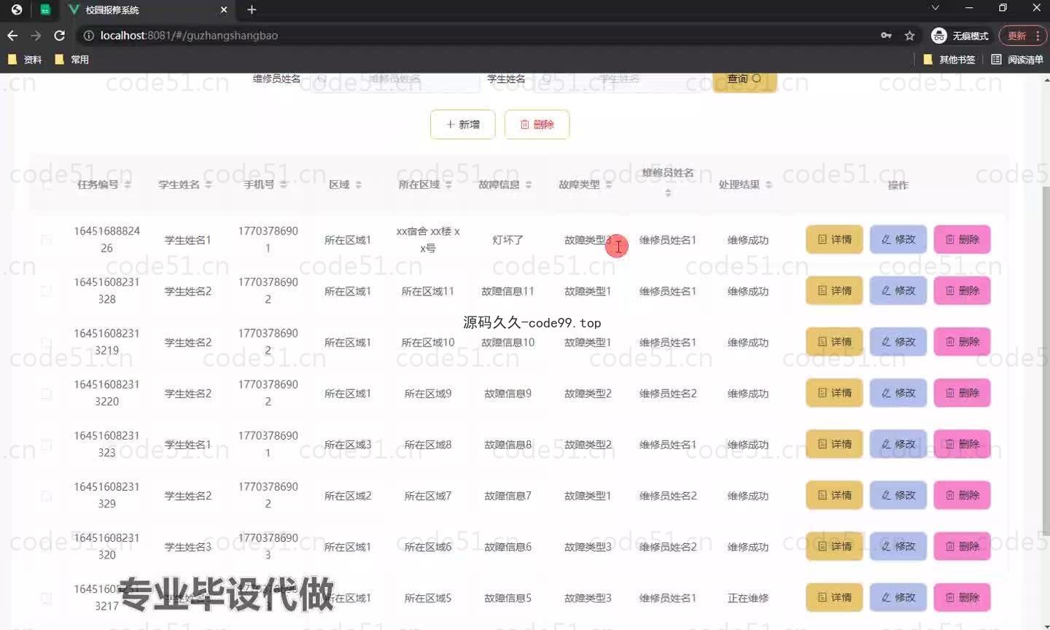This screenshot has width=1050, height=630.
Task: Sort by 任务编号 column
Action: (128, 185)
